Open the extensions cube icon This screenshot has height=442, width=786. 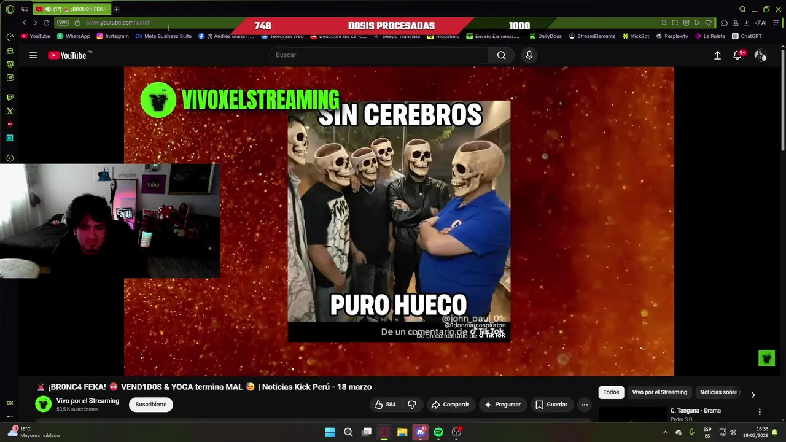pyautogui.click(x=724, y=23)
